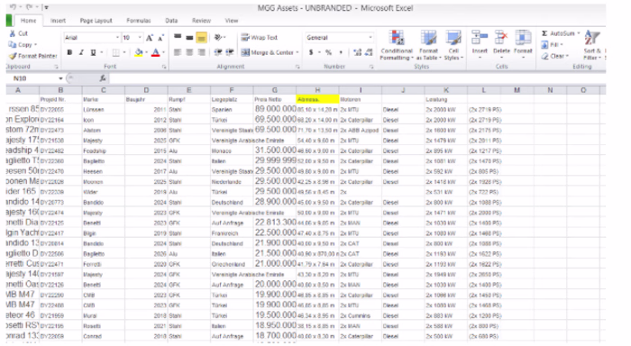
Task: Click the Decrease Decimal icon
Action: tap(369, 52)
